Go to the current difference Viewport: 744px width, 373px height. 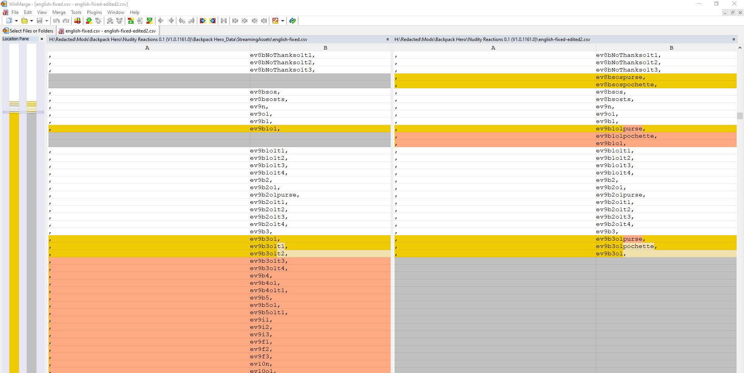[x=140, y=21]
